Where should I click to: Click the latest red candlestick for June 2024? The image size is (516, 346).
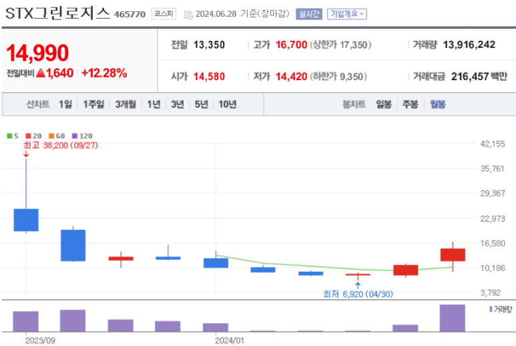click(453, 254)
